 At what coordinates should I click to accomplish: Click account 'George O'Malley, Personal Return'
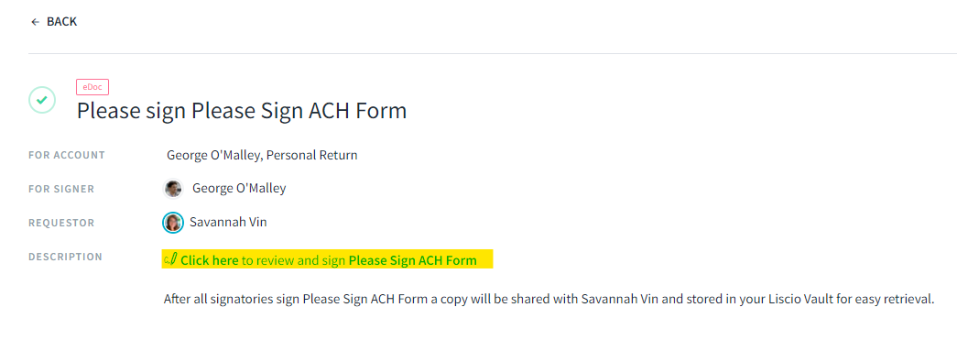tap(262, 155)
